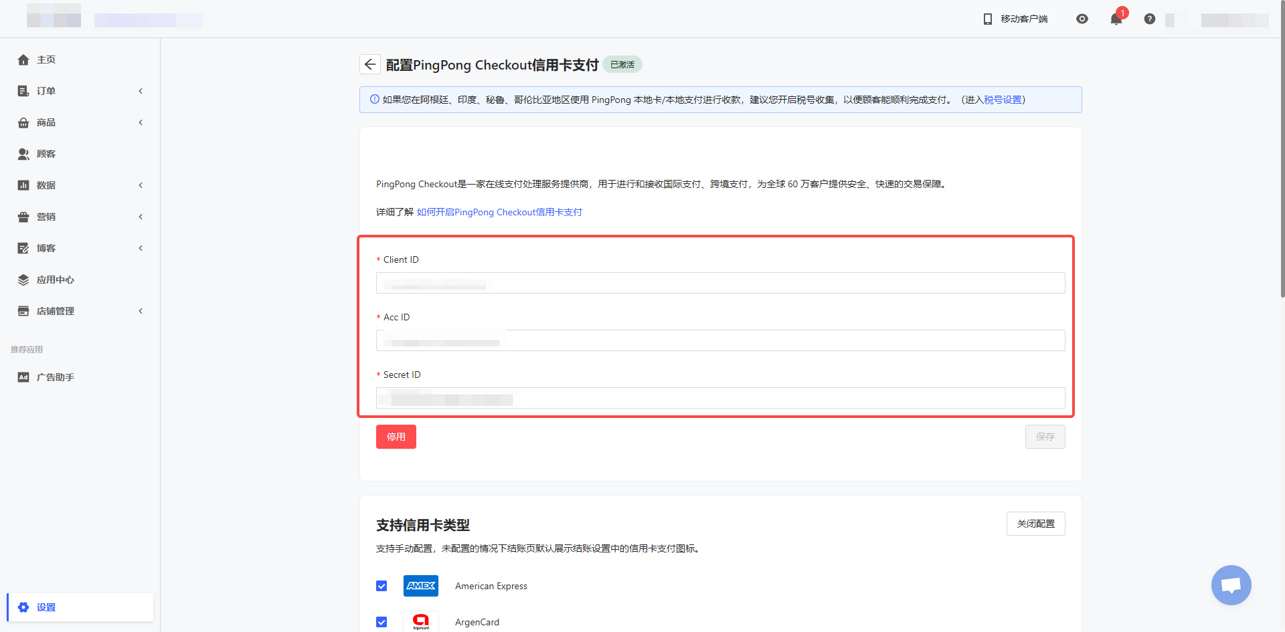The width and height of the screenshot is (1285, 632).
Task: Click the customers icon beside 顾客
Action: (x=23, y=154)
